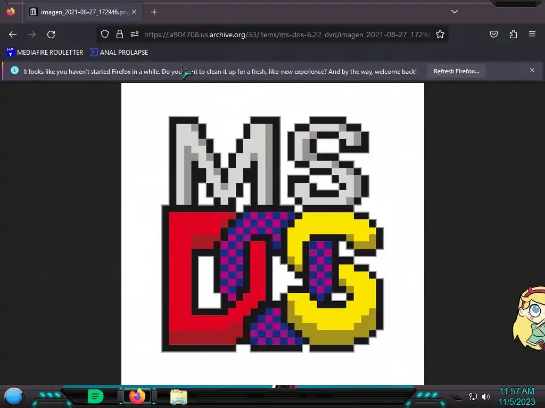The width and height of the screenshot is (545, 408).
Task: View site security padlock info
Action: coord(120,34)
